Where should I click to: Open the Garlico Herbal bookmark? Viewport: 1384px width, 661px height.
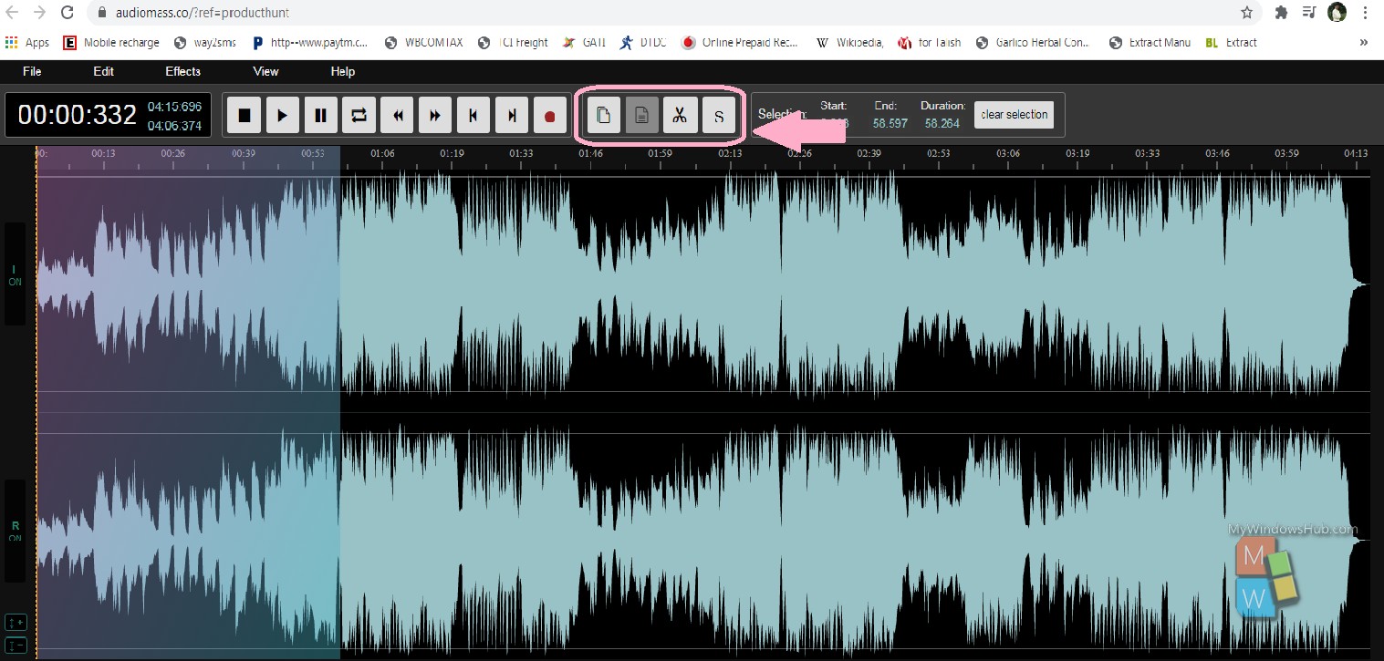1034,42
